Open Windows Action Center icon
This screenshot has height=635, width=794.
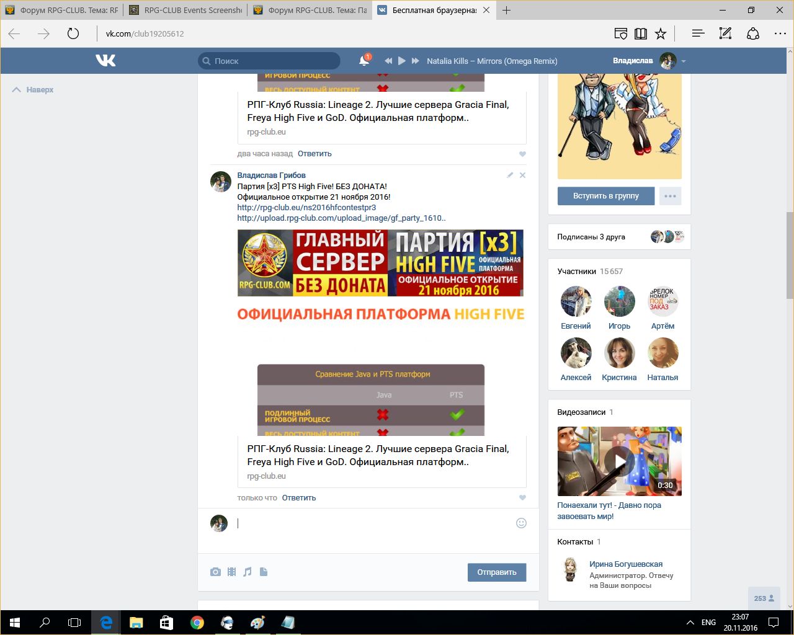[774, 623]
